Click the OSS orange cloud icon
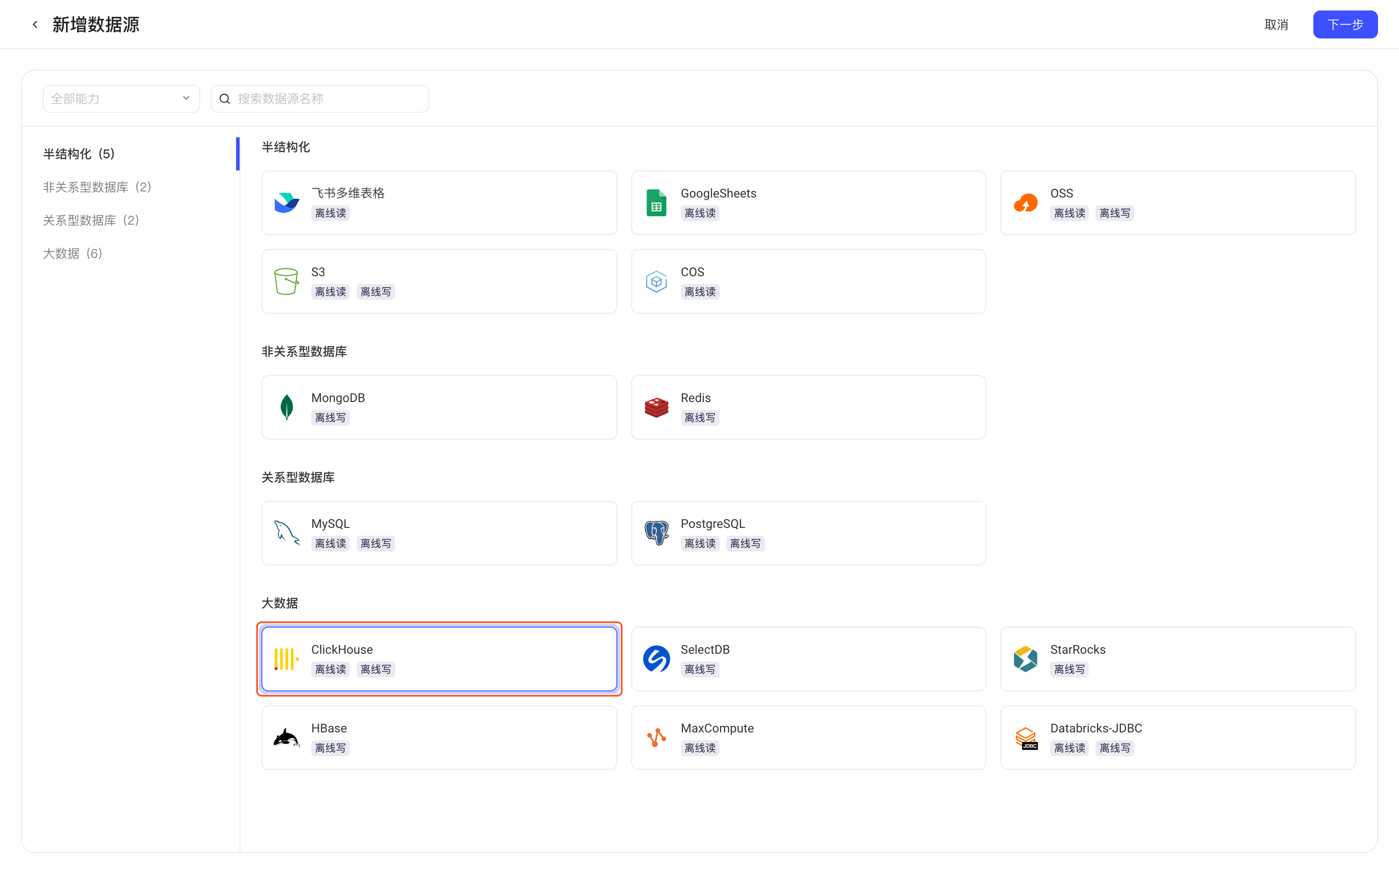 (1026, 203)
